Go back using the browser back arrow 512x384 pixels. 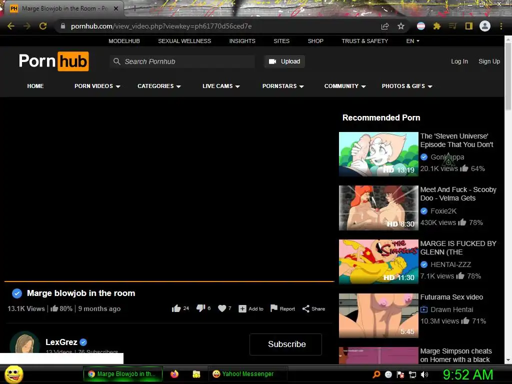11,26
